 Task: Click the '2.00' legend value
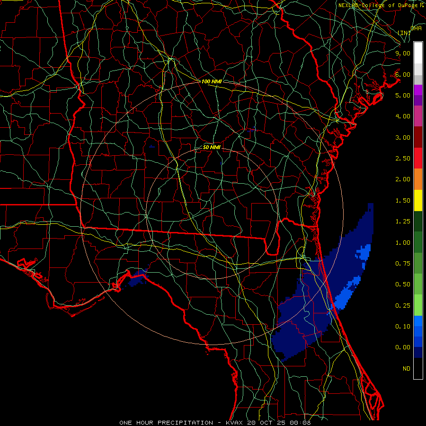click(403, 179)
